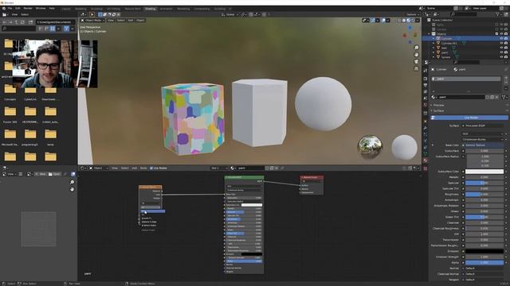
Task: Open the Render menu
Action: pyautogui.click(x=28, y=8)
